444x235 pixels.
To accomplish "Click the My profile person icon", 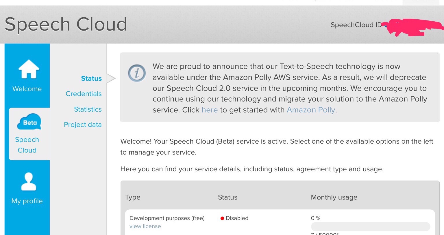I will tap(29, 182).
